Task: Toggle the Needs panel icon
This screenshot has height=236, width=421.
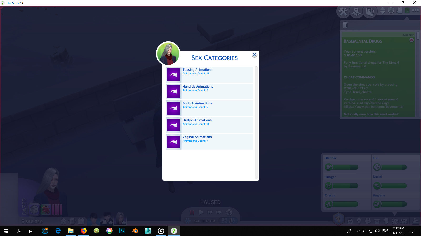Action: 395,221
